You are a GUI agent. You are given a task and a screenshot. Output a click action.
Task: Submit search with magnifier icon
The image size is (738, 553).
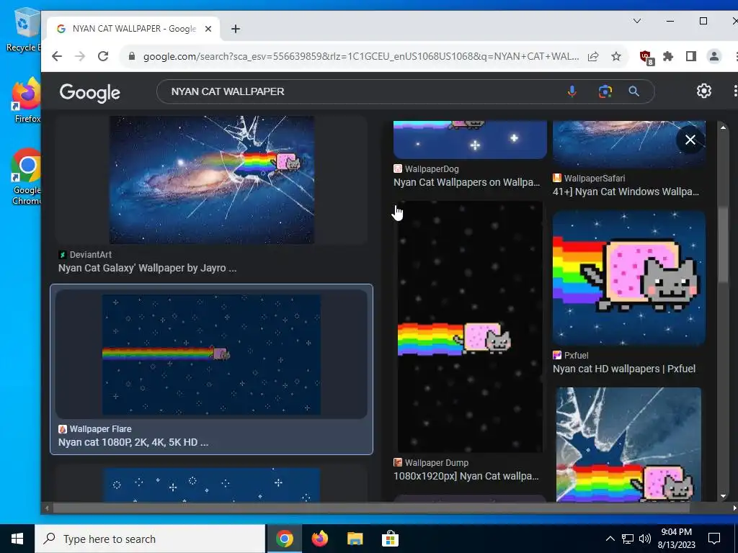(634, 91)
